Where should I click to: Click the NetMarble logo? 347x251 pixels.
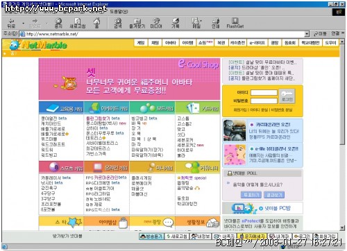[38, 44]
